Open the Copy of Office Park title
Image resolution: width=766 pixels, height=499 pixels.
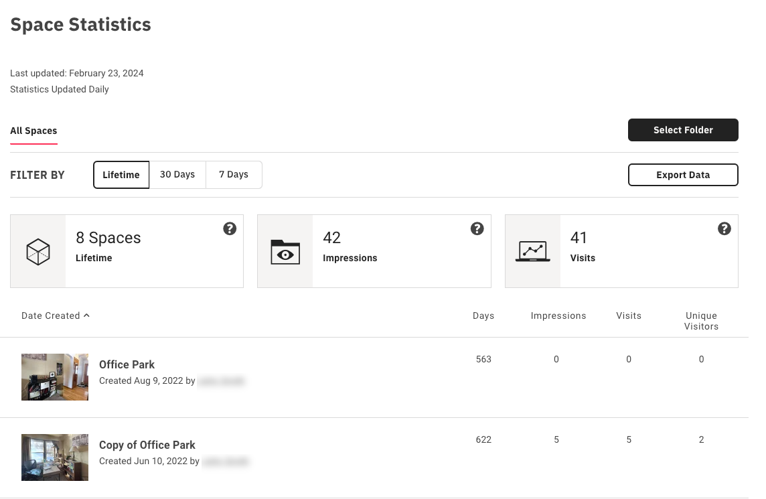(x=147, y=445)
